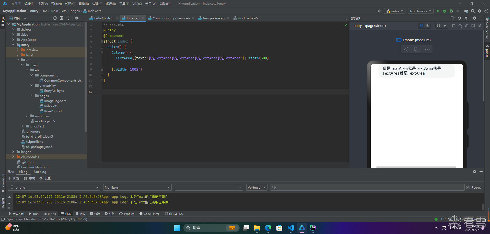Viewport: 490px width, 234px height.
Task: Zoom out on the previewer device
Action: point(460,26)
